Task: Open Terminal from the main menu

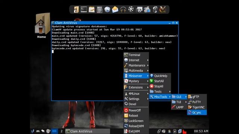Action: 136,55
